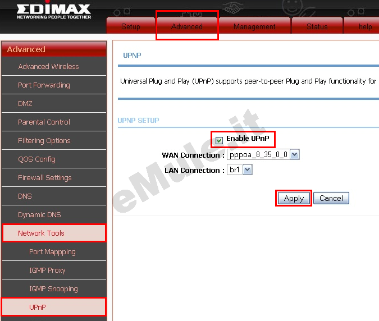379x321 pixels.
Task: Click the WAN Connection label
Action: pos(193,155)
